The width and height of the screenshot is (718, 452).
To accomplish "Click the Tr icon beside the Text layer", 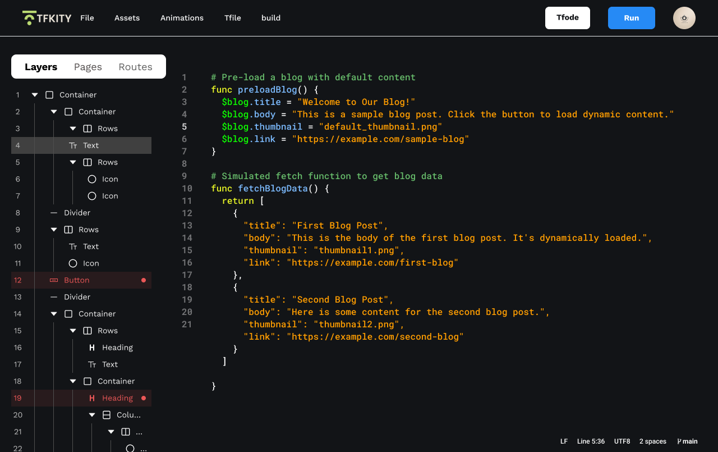I will (74, 145).
